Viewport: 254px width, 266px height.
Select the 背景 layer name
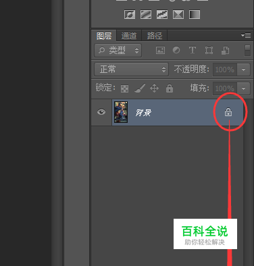(143, 112)
